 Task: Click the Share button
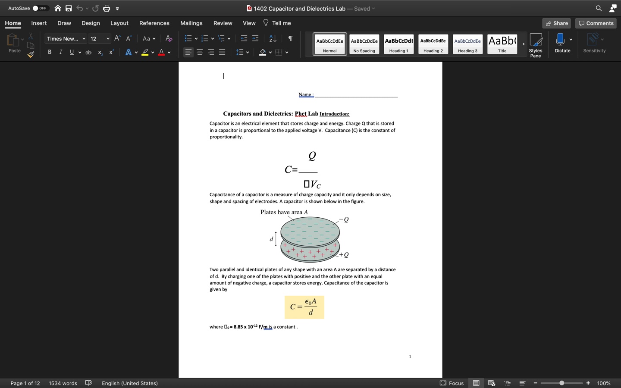(556, 23)
